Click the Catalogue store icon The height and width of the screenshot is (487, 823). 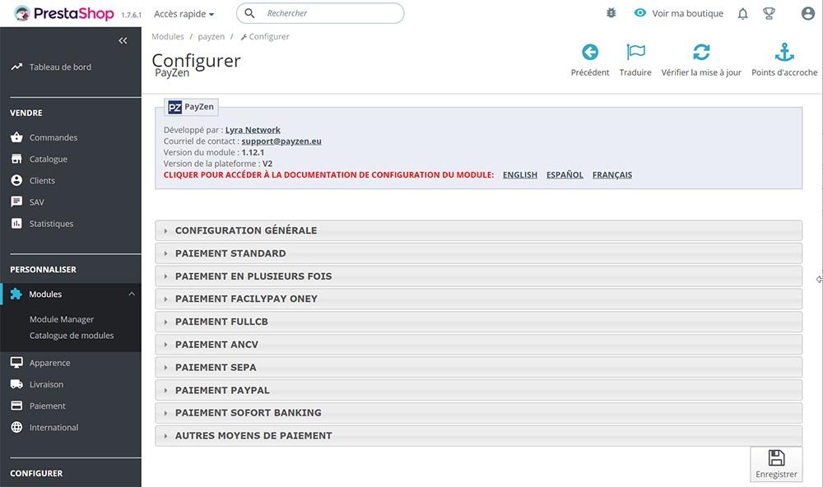tap(16, 159)
